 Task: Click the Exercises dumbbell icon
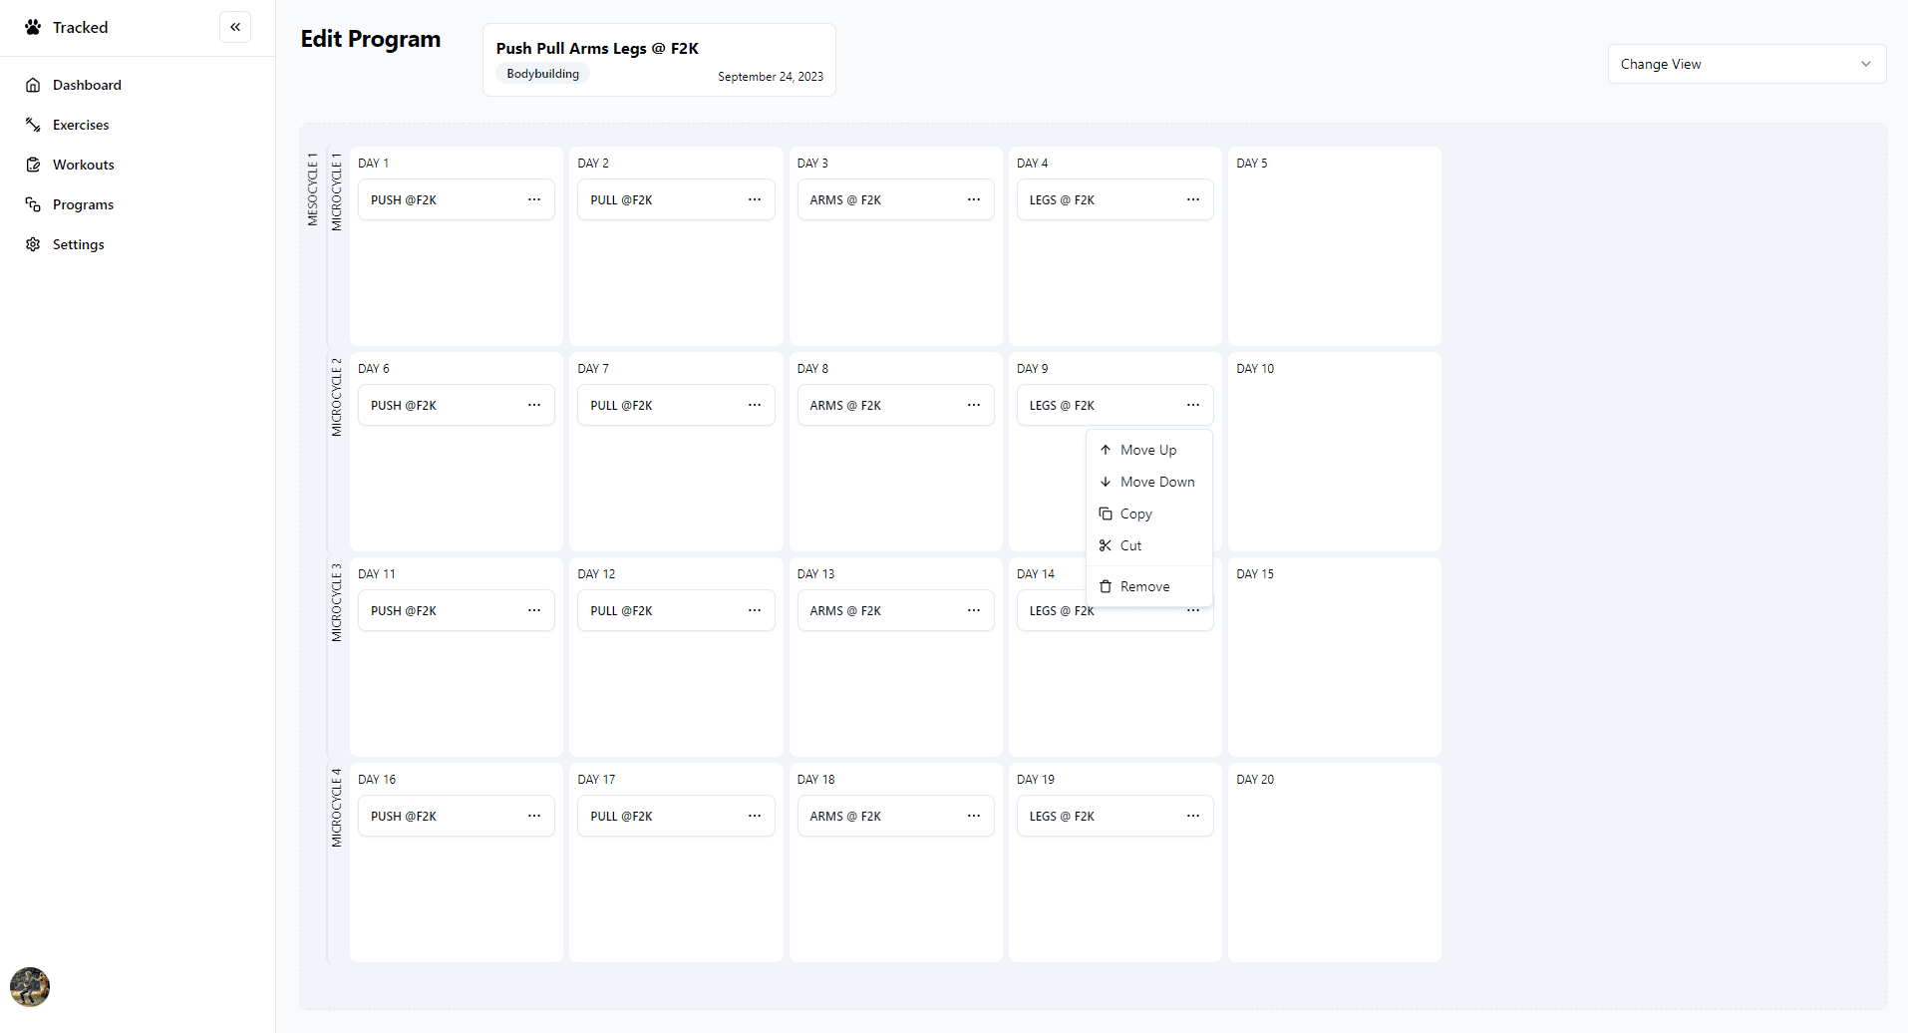[x=33, y=125]
